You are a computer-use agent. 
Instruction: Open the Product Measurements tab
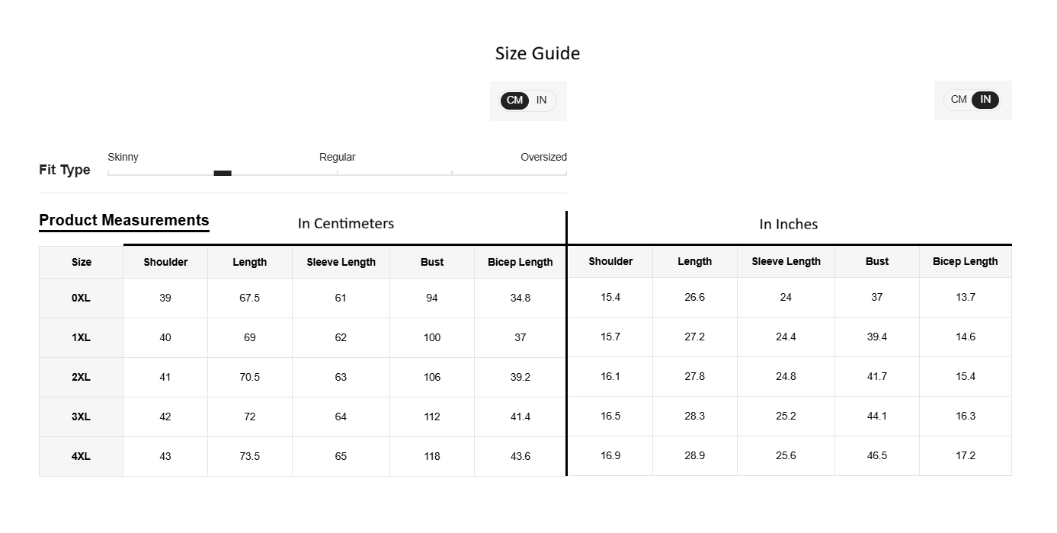click(124, 221)
